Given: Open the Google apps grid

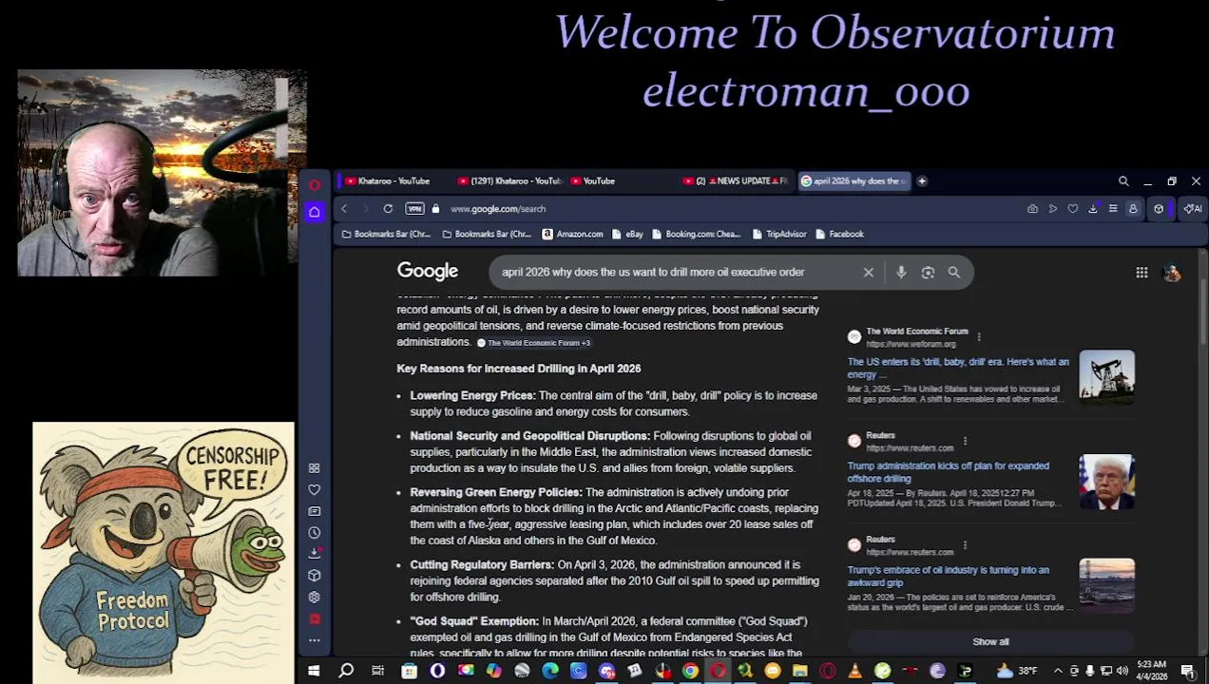Looking at the screenshot, I should 1142,273.
